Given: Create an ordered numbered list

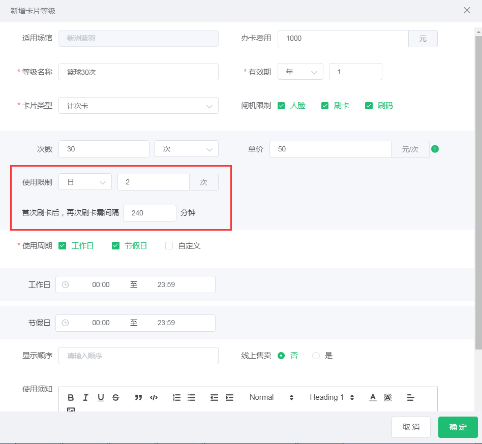Looking at the screenshot, I should [176, 397].
